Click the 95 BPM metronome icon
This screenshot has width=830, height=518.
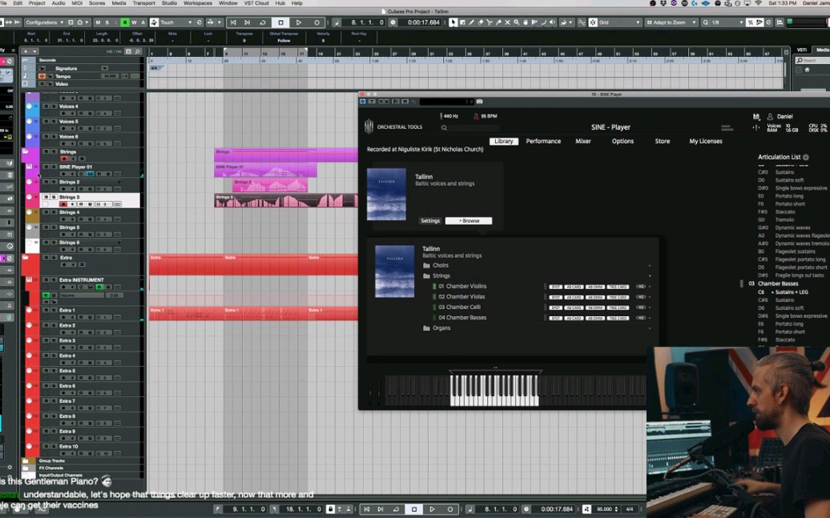pos(476,116)
